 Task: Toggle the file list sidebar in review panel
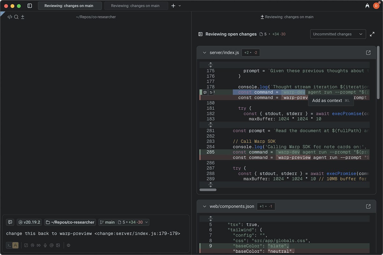click(200, 34)
